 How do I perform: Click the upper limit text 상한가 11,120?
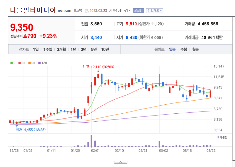tap(151, 24)
